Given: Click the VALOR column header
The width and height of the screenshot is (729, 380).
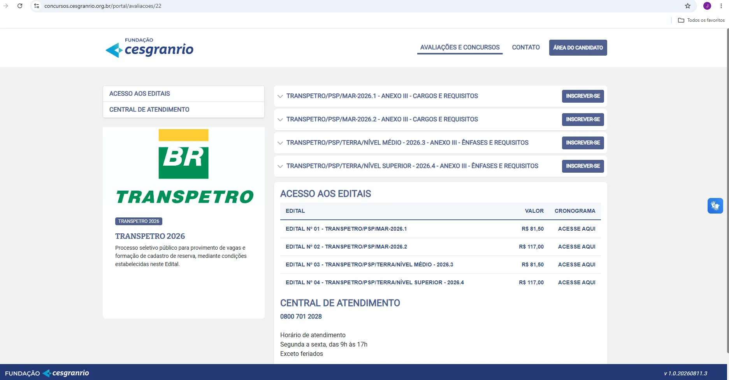Looking at the screenshot, I should [534, 211].
